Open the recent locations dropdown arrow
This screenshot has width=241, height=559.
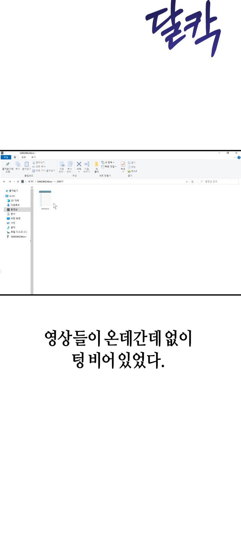[14, 182]
